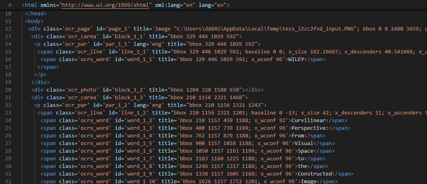Place cursor on the word Constructed
This screenshot has width=427, height=184.
coord(315,174)
